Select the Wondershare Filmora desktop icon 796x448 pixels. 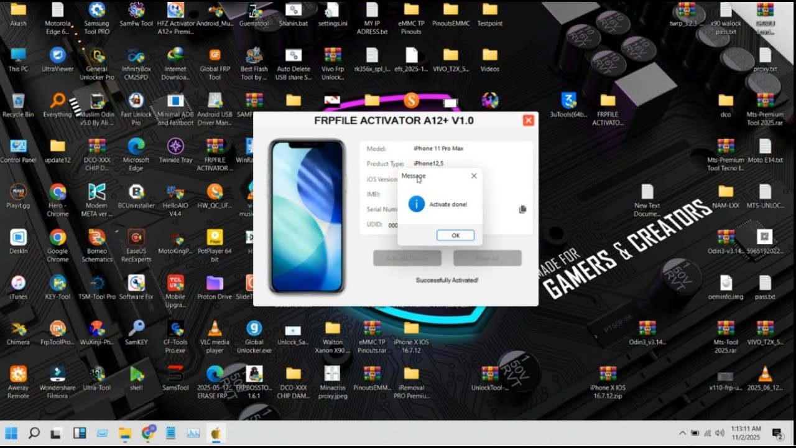click(x=57, y=382)
